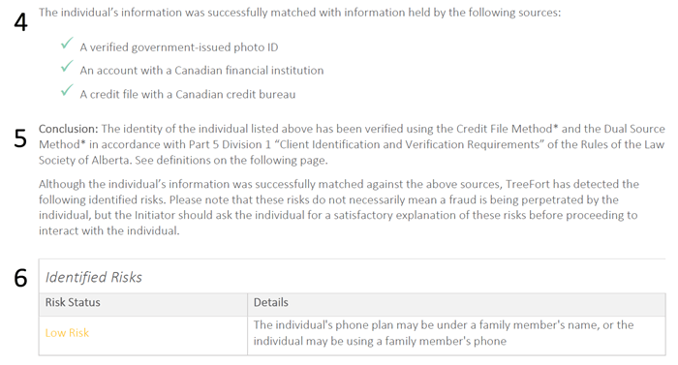Click the bold Conclusion label

(x=69, y=129)
